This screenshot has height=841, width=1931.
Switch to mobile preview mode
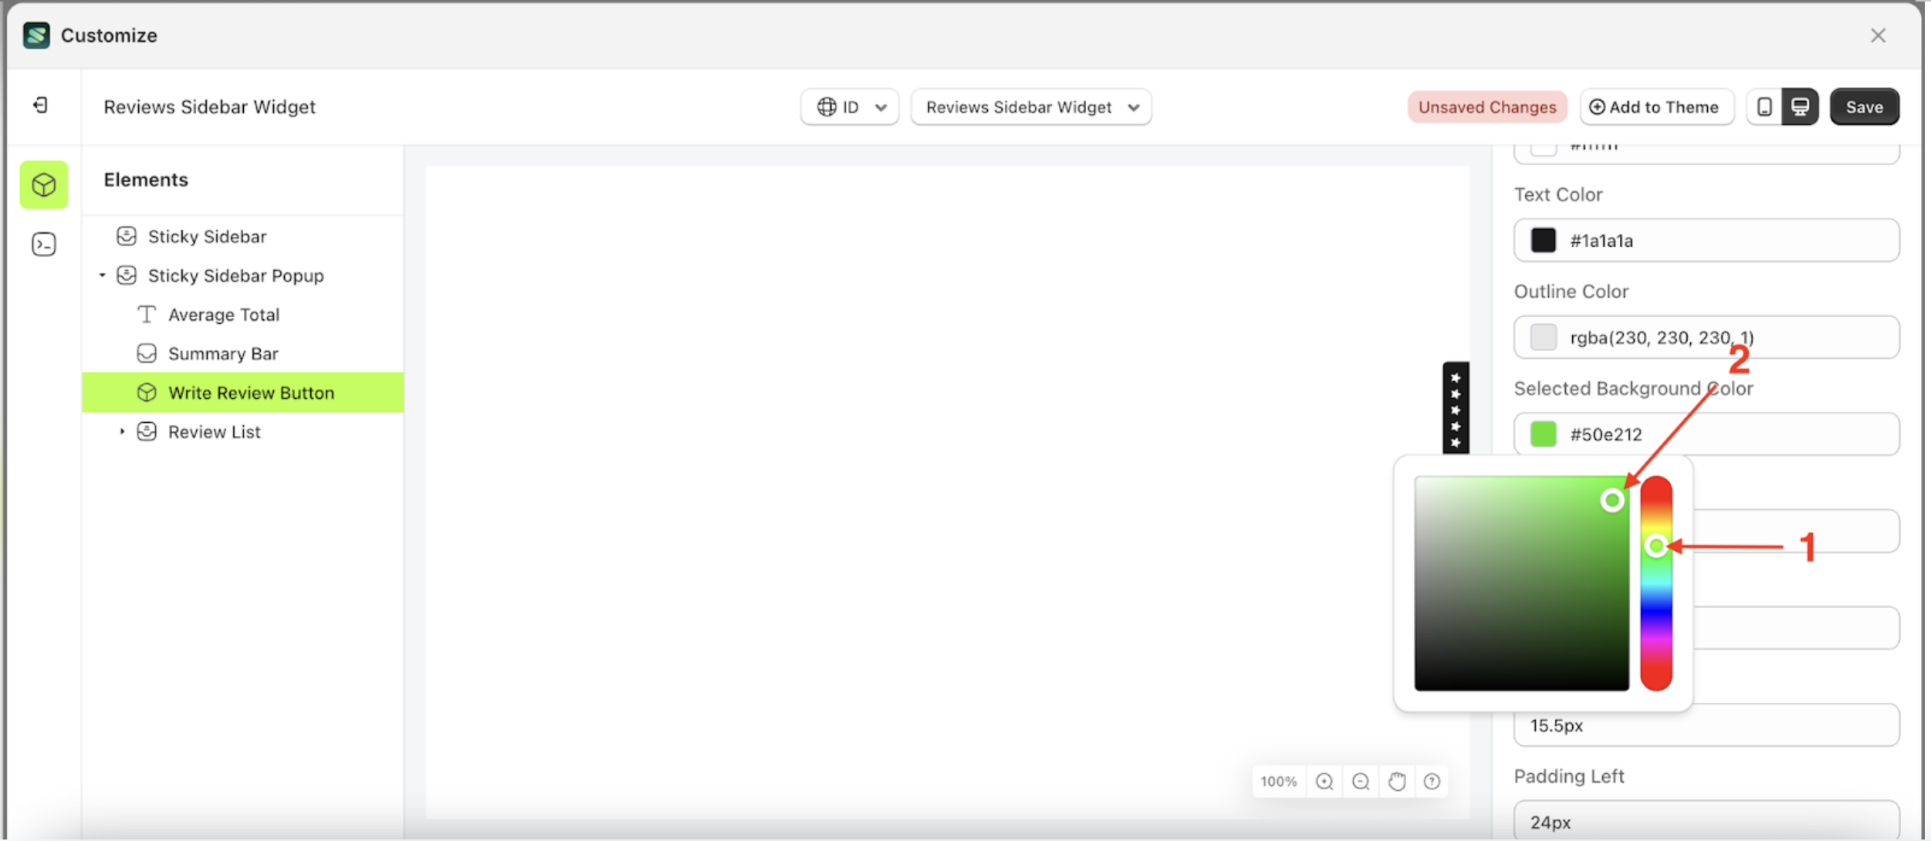point(1764,106)
